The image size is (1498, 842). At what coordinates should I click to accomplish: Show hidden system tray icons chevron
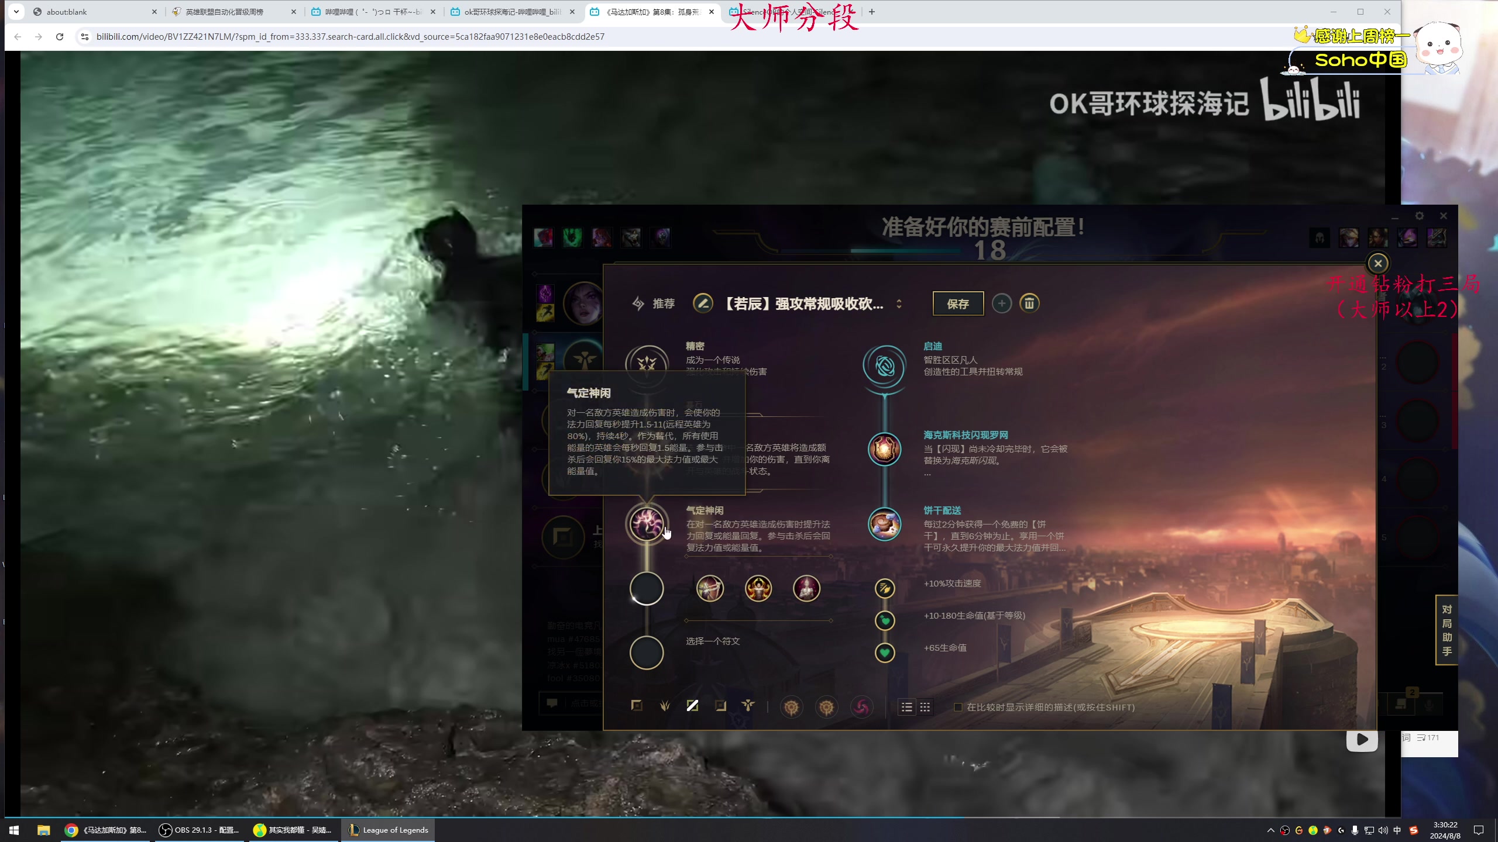1270,830
